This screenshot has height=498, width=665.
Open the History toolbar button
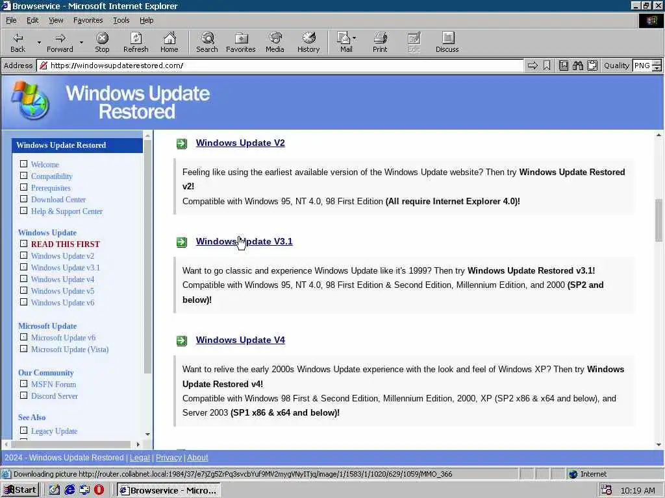click(308, 42)
